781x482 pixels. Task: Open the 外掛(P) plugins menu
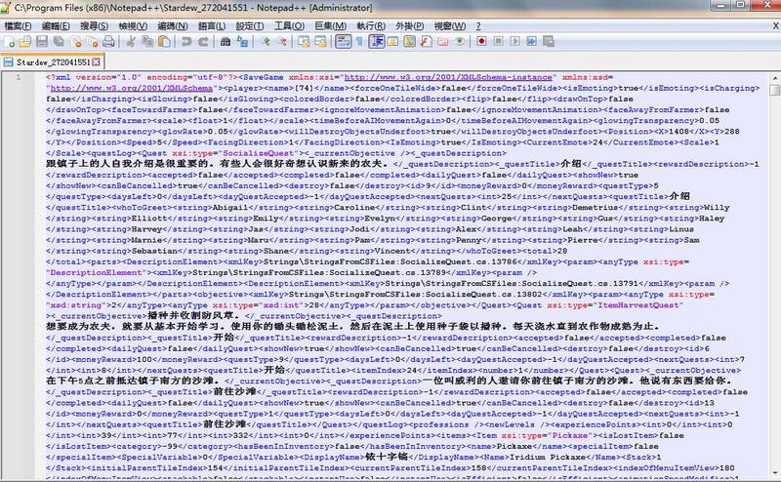409,26
